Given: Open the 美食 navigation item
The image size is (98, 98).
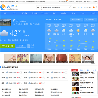Looking at the screenshot, I should click(x=73, y=13).
